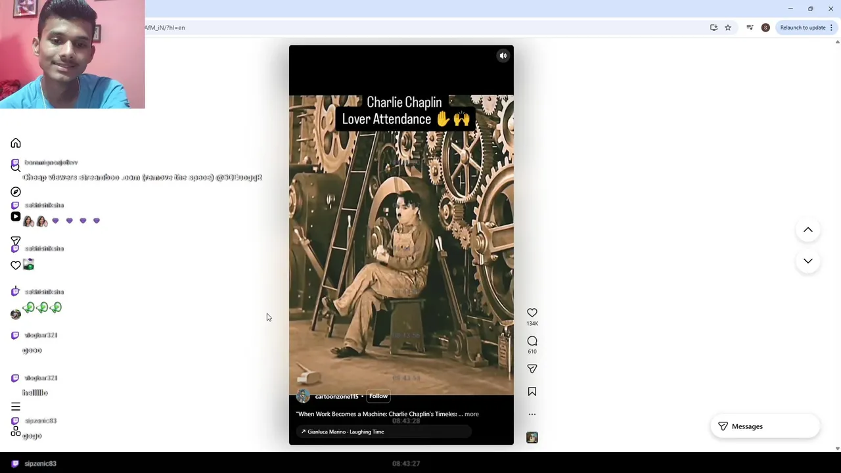Open the floating Messages button
The width and height of the screenshot is (841, 473).
tap(765, 426)
